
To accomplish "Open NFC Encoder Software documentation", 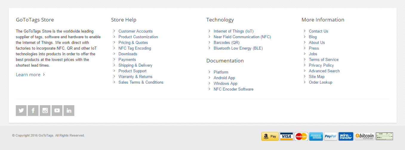I will tap(233, 89).
